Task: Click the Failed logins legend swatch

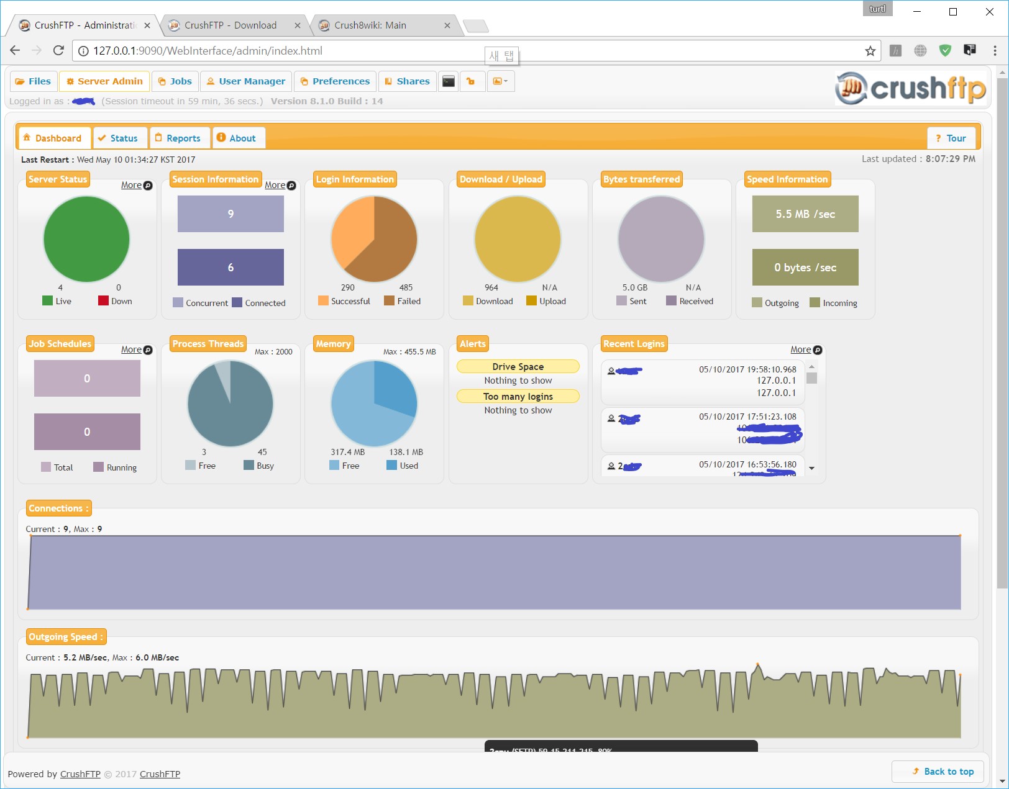Action: [x=389, y=300]
